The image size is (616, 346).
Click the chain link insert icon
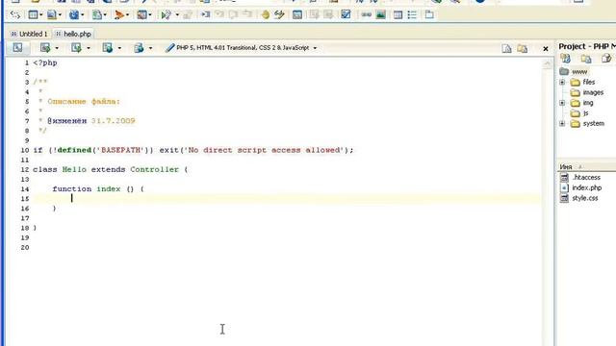pos(366,15)
